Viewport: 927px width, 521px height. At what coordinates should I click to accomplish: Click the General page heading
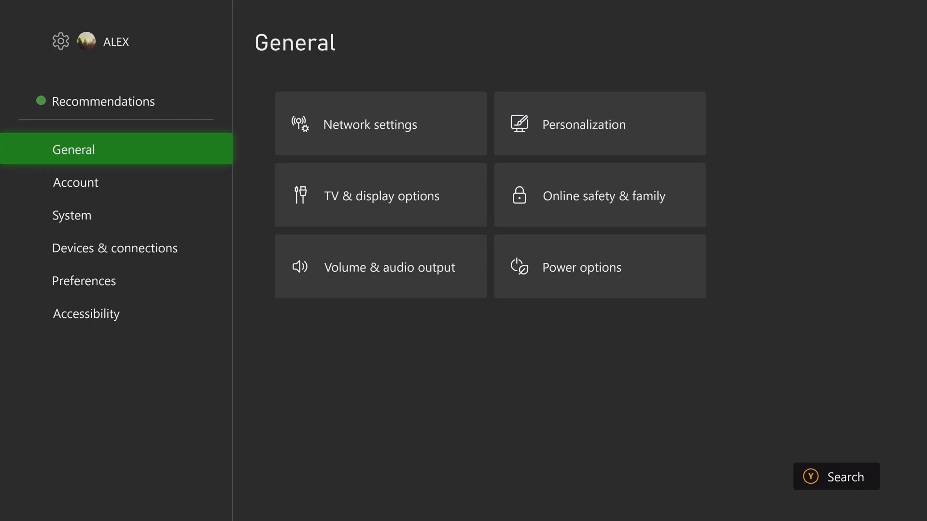tap(295, 42)
